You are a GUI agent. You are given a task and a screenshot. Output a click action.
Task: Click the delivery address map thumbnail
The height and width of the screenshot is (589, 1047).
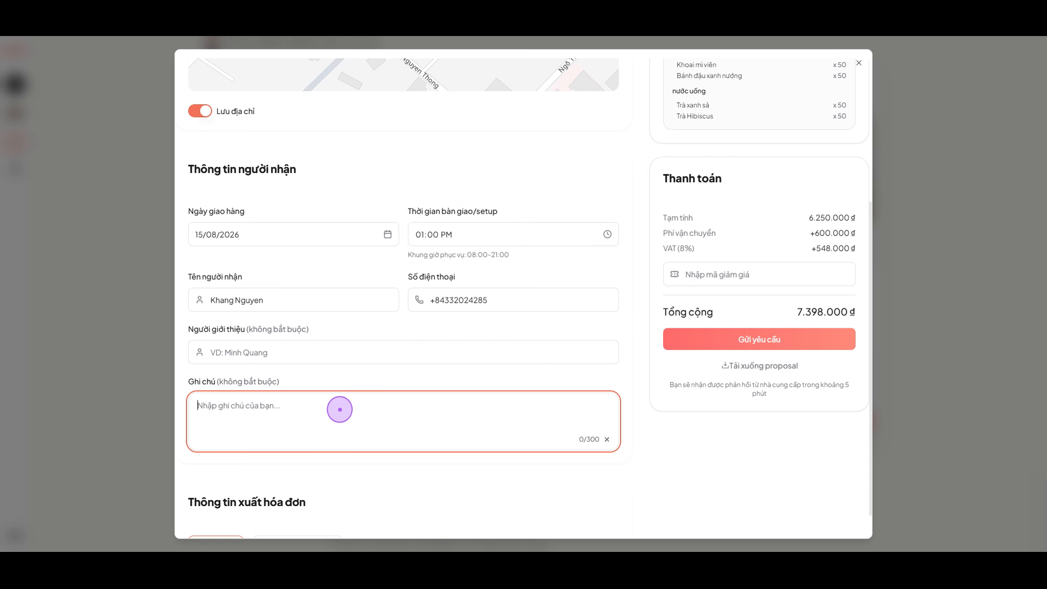(x=404, y=75)
